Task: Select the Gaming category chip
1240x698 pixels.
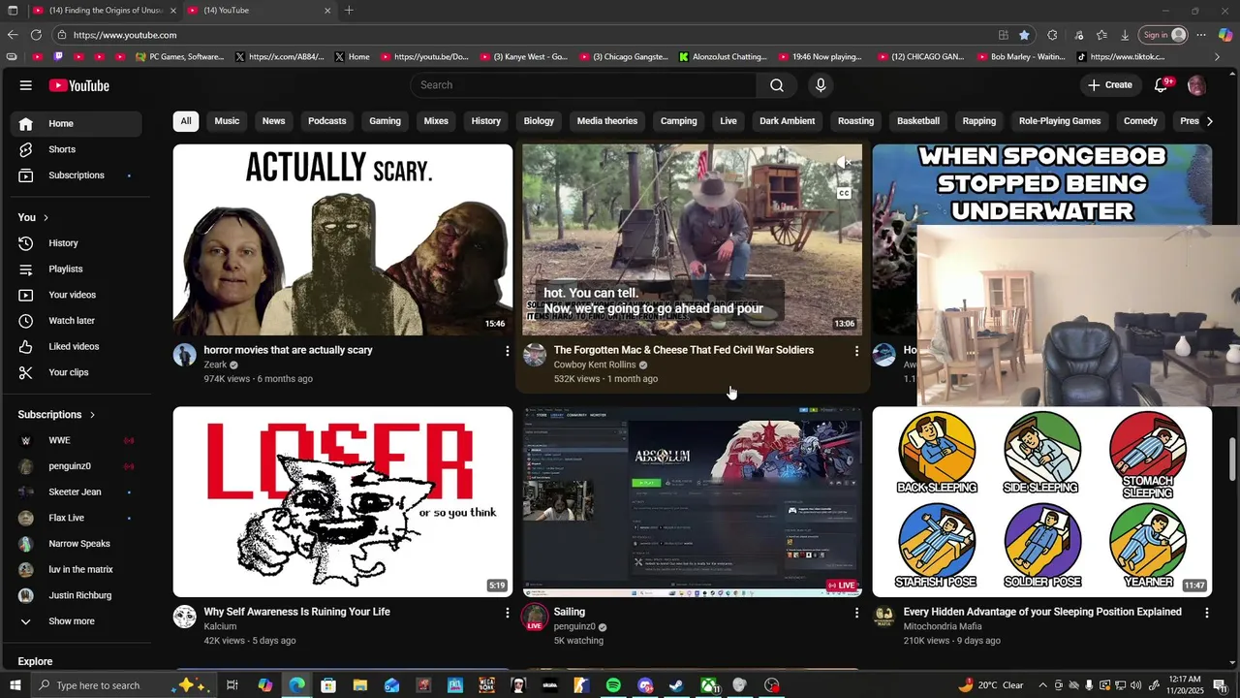Action: coord(385,121)
